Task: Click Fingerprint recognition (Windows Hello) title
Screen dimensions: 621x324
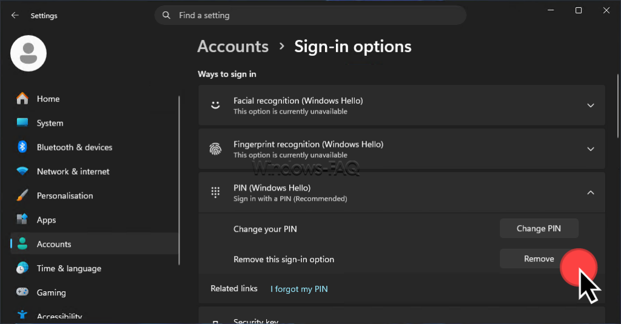Action: (x=308, y=144)
